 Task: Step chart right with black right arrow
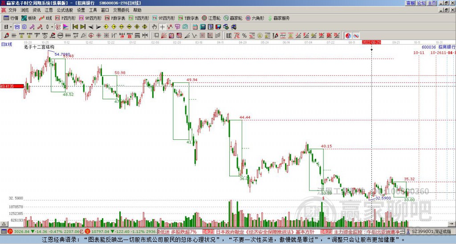click(98, 27)
